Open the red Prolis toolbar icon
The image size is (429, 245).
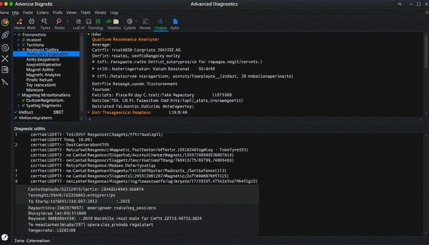point(59,22)
